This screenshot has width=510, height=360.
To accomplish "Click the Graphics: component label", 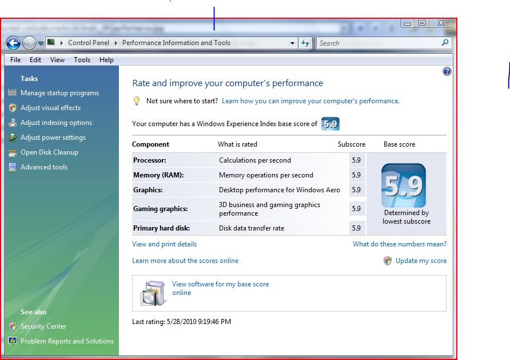I will [x=148, y=190].
